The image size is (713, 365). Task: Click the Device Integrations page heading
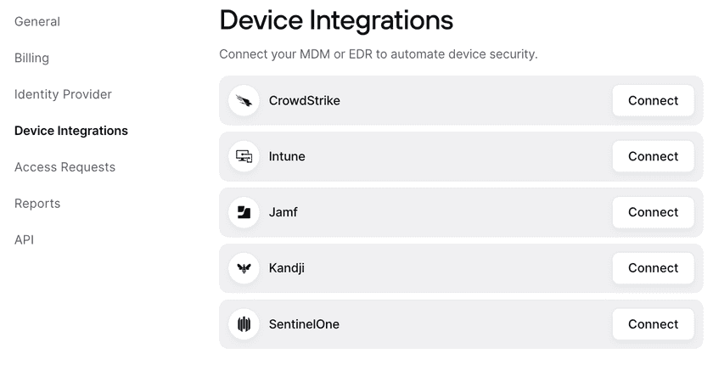(336, 20)
